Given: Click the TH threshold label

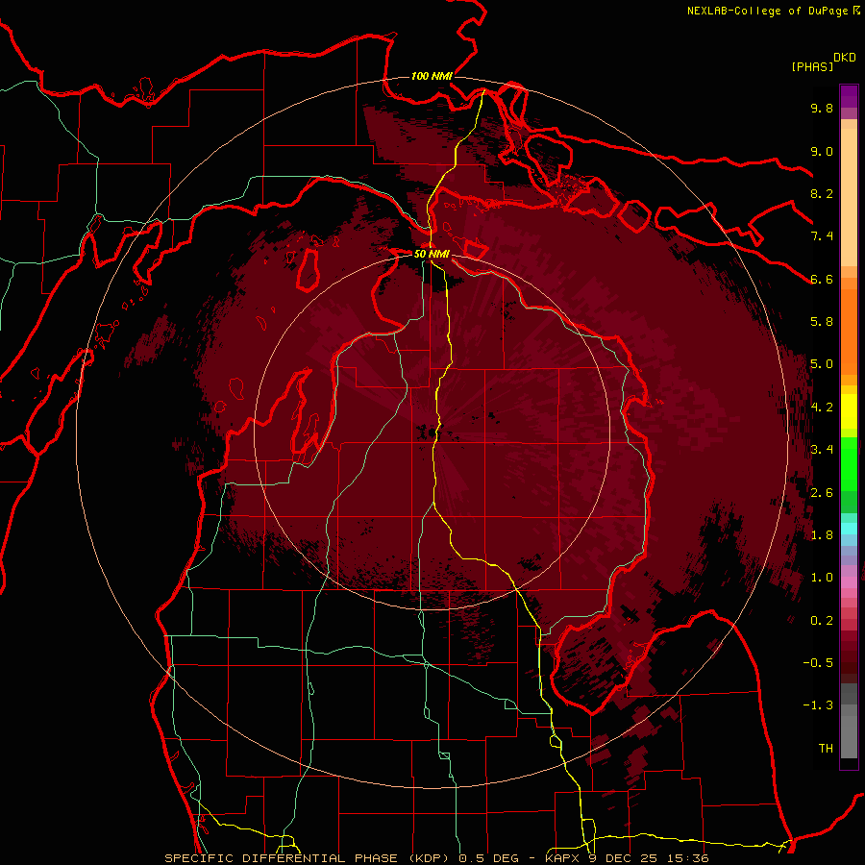Looking at the screenshot, I should point(826,749).
